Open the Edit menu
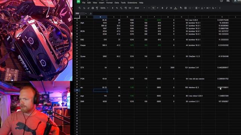Image resolution: width=241 pixels, height=135 pixels. pyautogui.click(x=89, y=3)
